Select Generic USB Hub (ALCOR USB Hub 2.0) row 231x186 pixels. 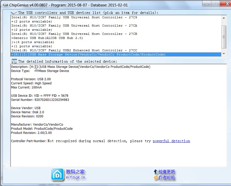click(x=116, y=38)
